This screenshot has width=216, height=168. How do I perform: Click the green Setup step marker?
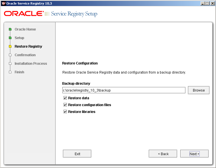tap(10, 38)
